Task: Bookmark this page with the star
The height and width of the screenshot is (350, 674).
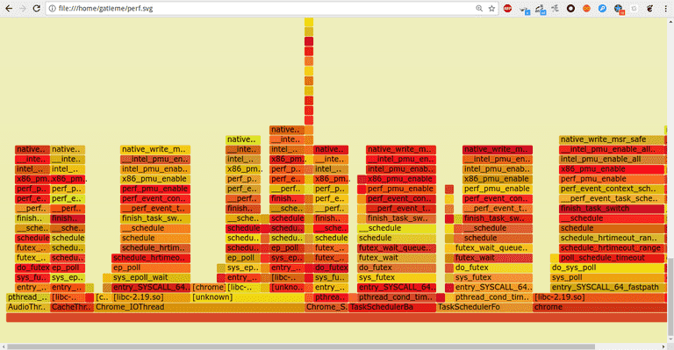Action: coord(491,8)
